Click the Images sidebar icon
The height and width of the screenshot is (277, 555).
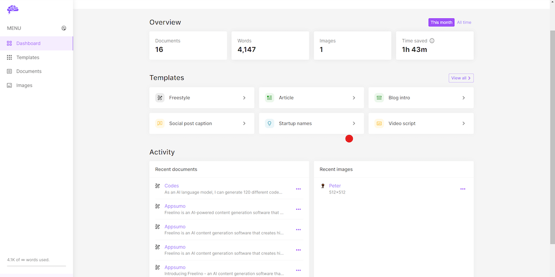pyautogui.click(x=9, y=85)
